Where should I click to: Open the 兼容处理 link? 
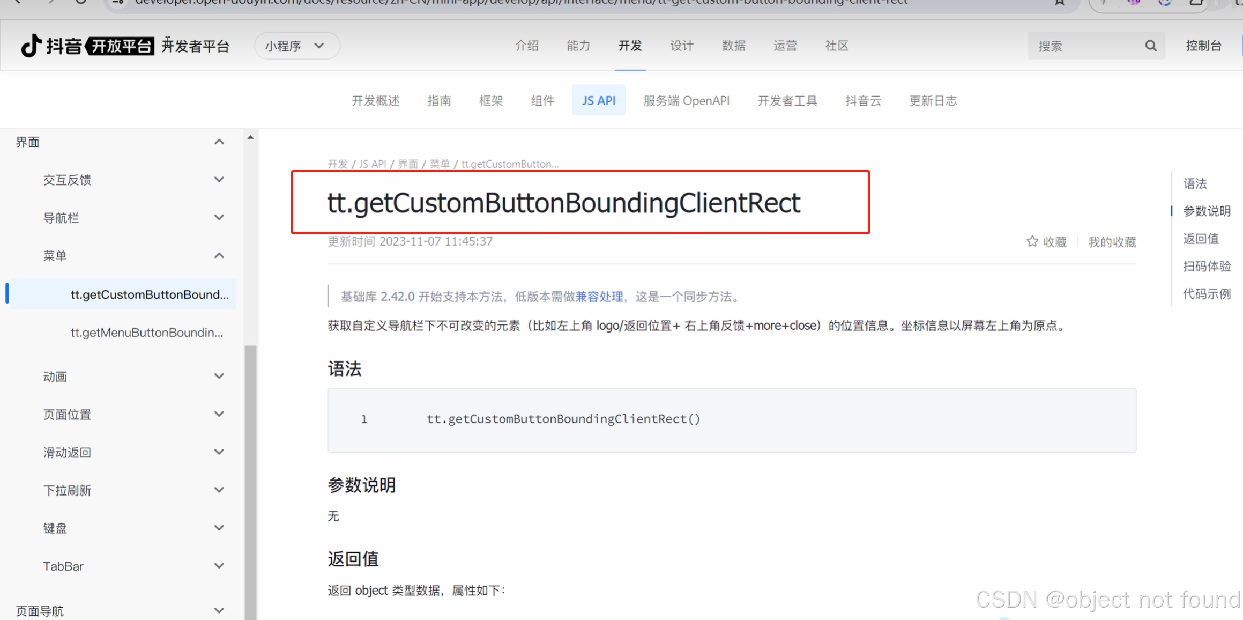point(599,297)
